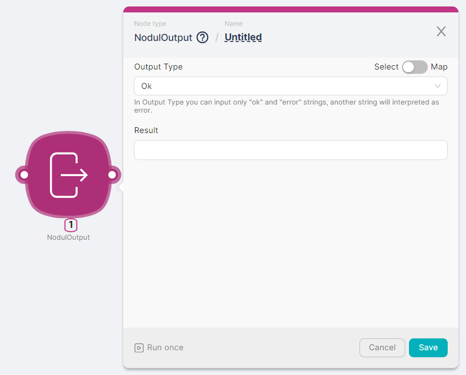
Task: Toggle the Select/Map switch
Action: tap(414, 67)
